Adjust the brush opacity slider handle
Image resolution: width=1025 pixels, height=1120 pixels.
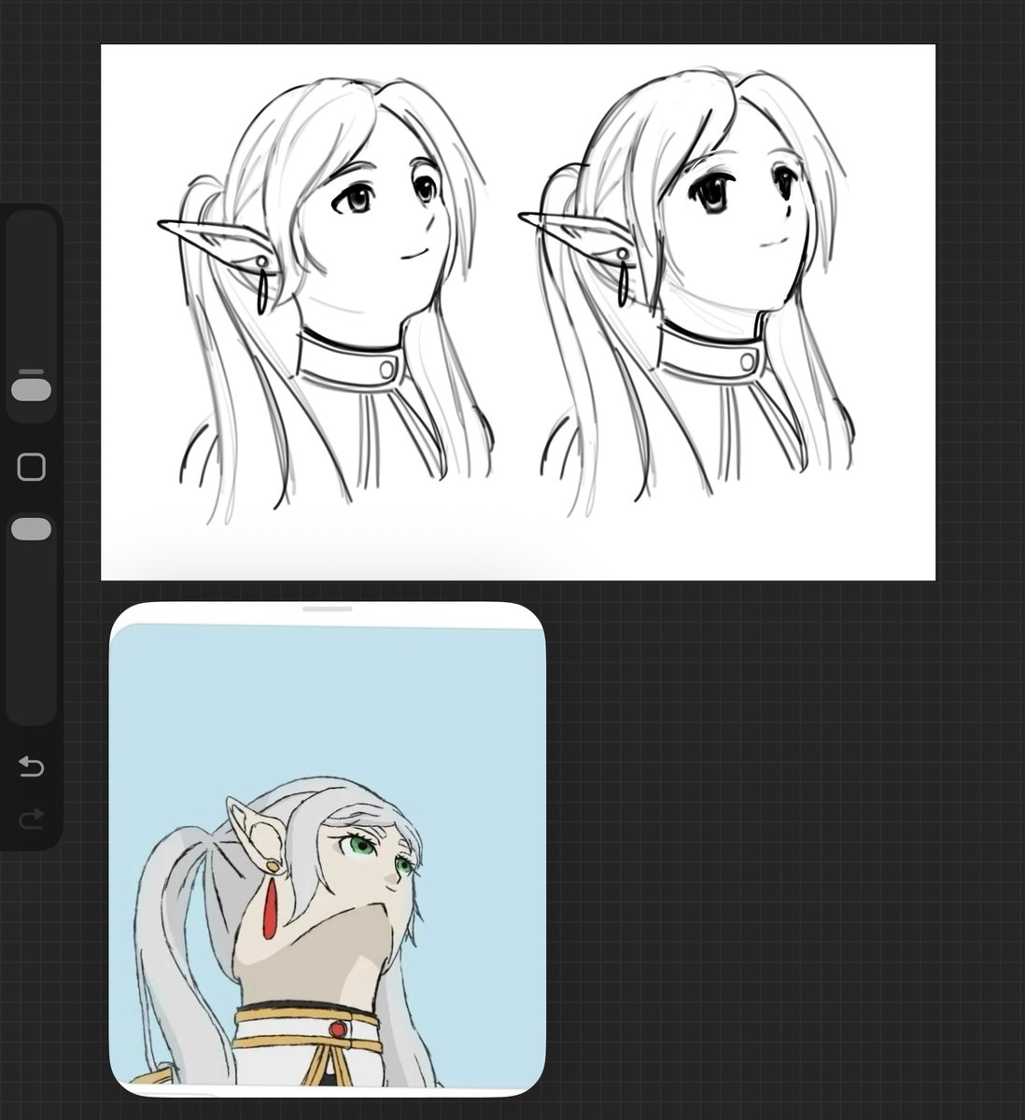click(x=32, y=529)
